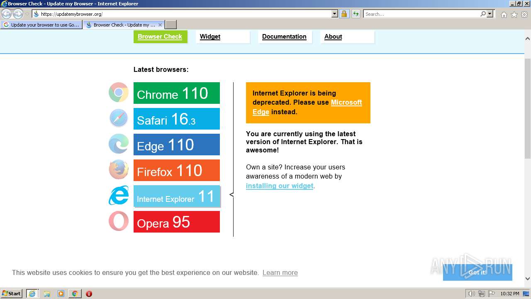Open the recent pages dropdown arrow
Viewport: 531px width, 299px height.
click(27, 14)
